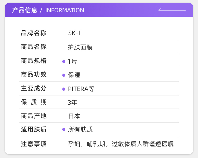The height and width of the screenshot is (158, 198).
Task: Click the purple bullet before PITERA等
Action: click(64, 89)
